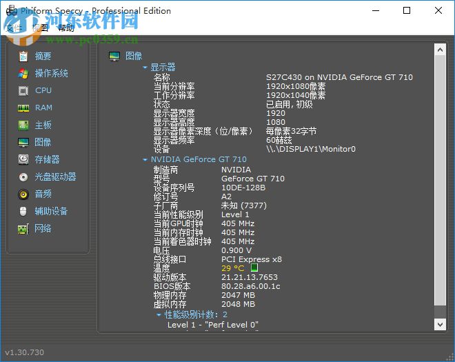The image size is (455, 362).
Task: Select 音频 in the sidebar
Action: [x=43, y=194]
